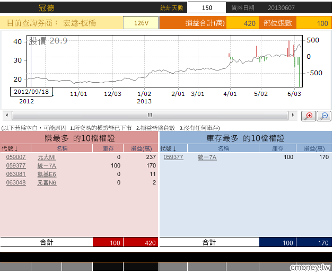Click the right arrow of chart scrollbar
Viewport: 333px width, 273px height.
pos(292,115)
